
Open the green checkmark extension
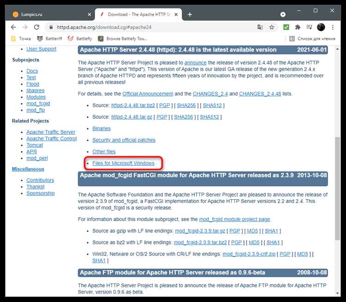pyautogui.click(x=286, y=27)
